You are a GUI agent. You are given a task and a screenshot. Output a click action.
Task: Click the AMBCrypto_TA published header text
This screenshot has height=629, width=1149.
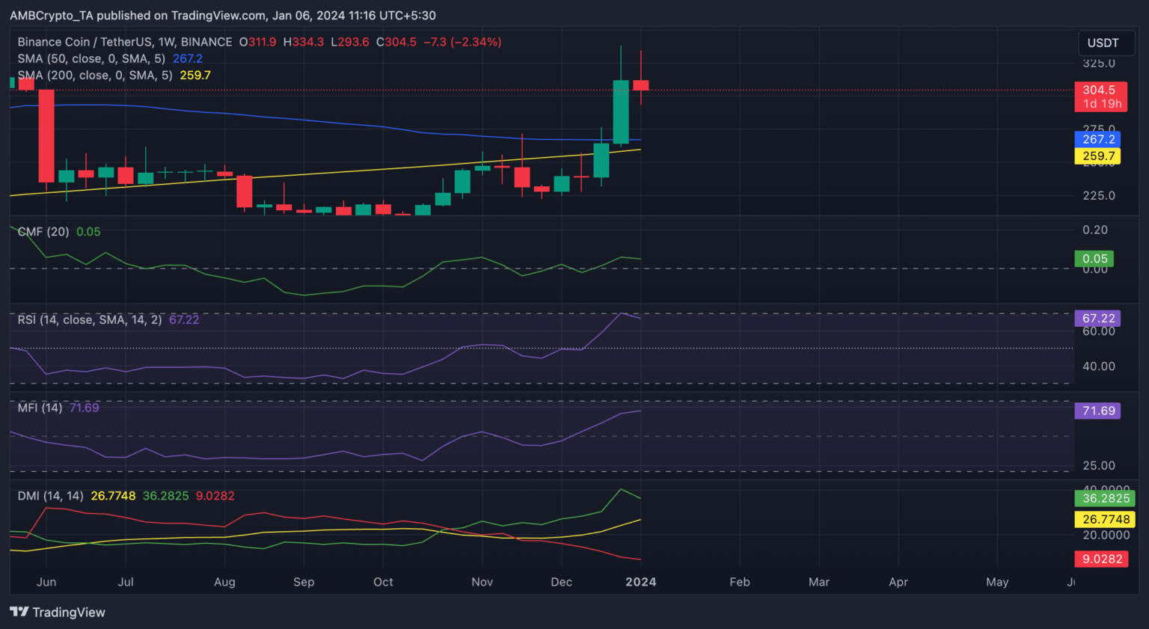[x=222, y=15]
